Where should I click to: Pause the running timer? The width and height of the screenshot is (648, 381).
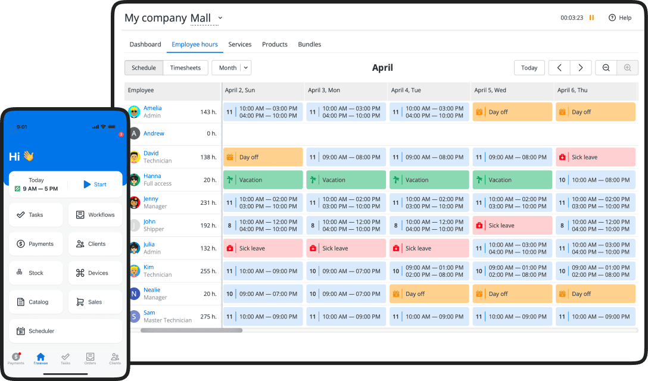coord(591,18)
